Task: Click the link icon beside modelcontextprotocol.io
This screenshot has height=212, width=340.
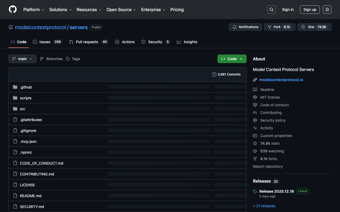Action: [x=255, y=80]
